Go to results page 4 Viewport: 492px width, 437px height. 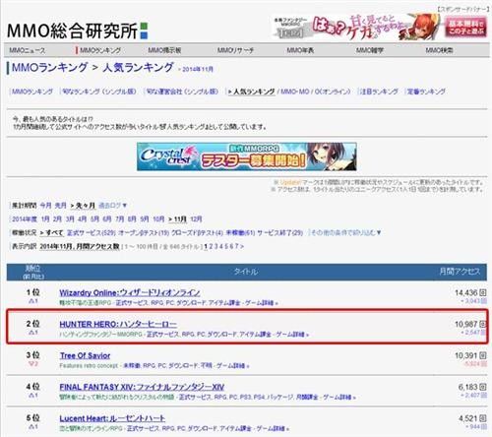(x=221, y=246)
